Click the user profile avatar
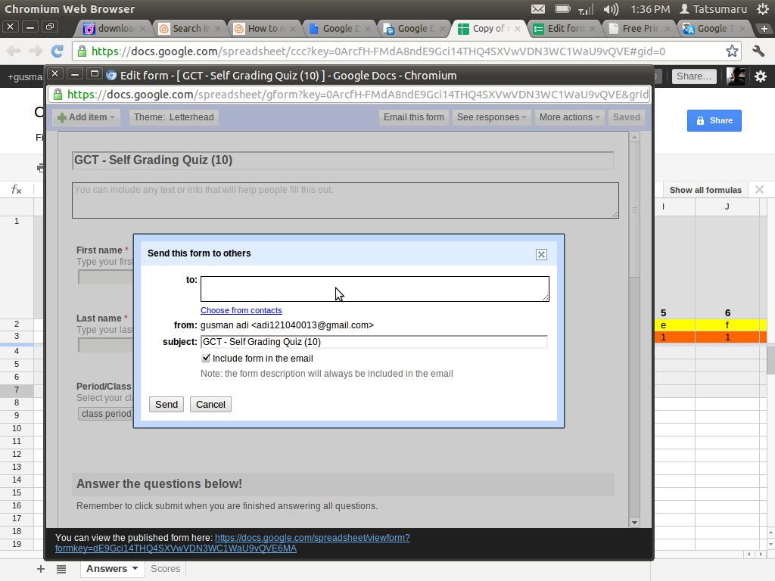 point(736,76)
